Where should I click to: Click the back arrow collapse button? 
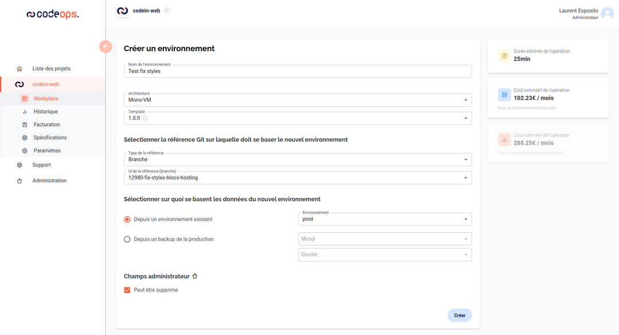point(105,46)
